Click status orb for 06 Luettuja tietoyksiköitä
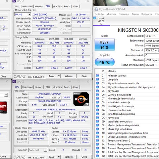The image size is (159, 159). [x=97, y=95]
